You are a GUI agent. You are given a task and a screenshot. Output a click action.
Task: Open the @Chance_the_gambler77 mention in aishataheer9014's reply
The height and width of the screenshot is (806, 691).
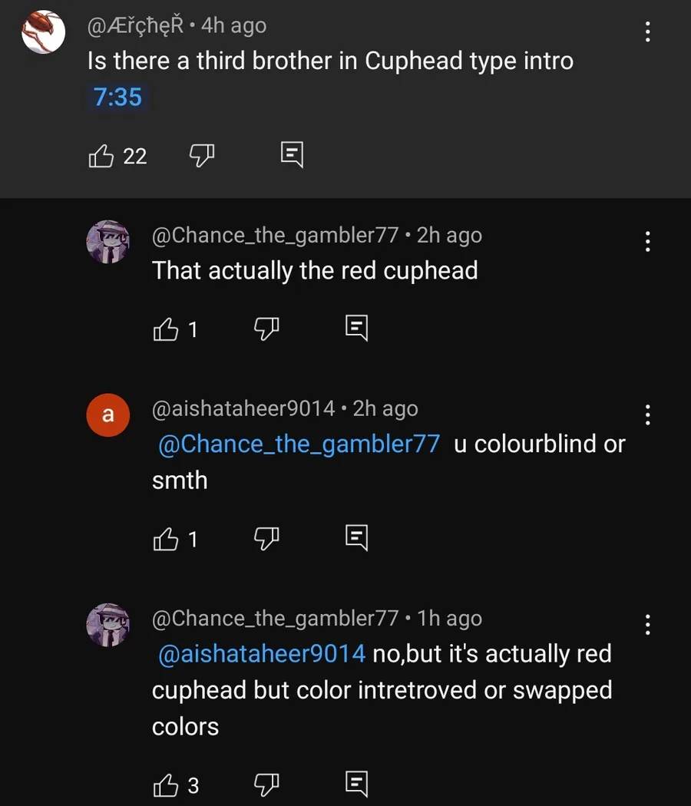[299, 444]
